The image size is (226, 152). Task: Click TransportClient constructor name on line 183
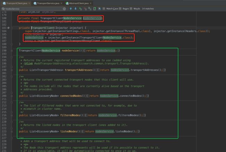[x=43, y=28]
